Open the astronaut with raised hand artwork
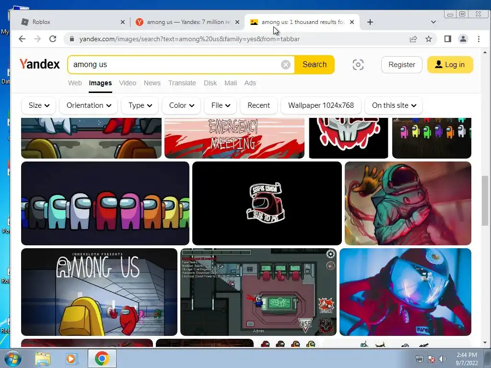491x368 pixels. (408, 203)
